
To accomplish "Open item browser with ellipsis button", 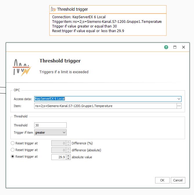I will [x=179, y=106].
